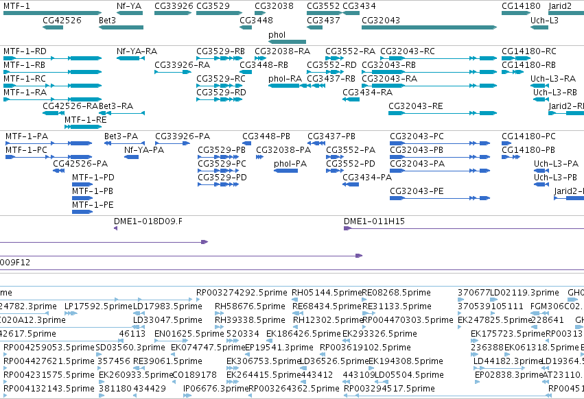Click transcript label Nf-YA-RA

(137, 51)
